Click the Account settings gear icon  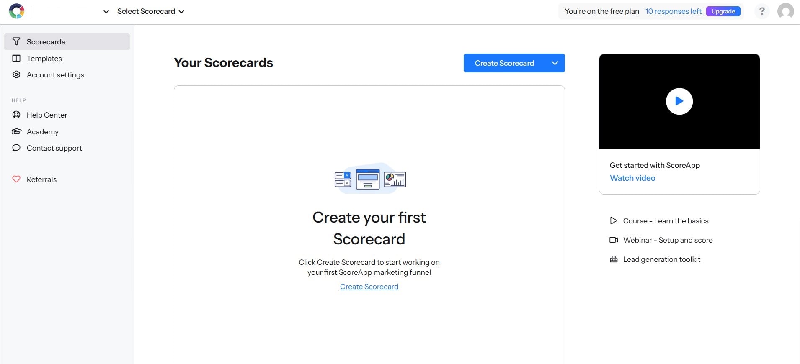click(x=16, y=74)
